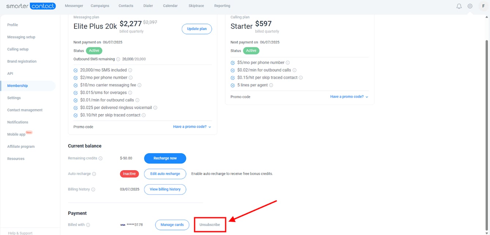Click the smarter contact logo
This screenshot has width=490, height=235.
(31, 6)
